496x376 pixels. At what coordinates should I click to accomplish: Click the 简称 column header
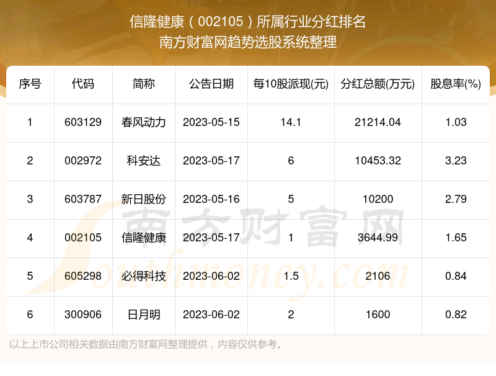[144, 84]
